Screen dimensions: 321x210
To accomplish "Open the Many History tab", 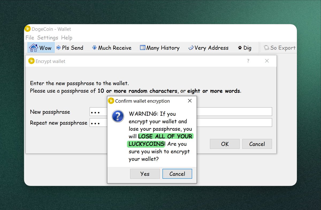I will coord(159,48).
